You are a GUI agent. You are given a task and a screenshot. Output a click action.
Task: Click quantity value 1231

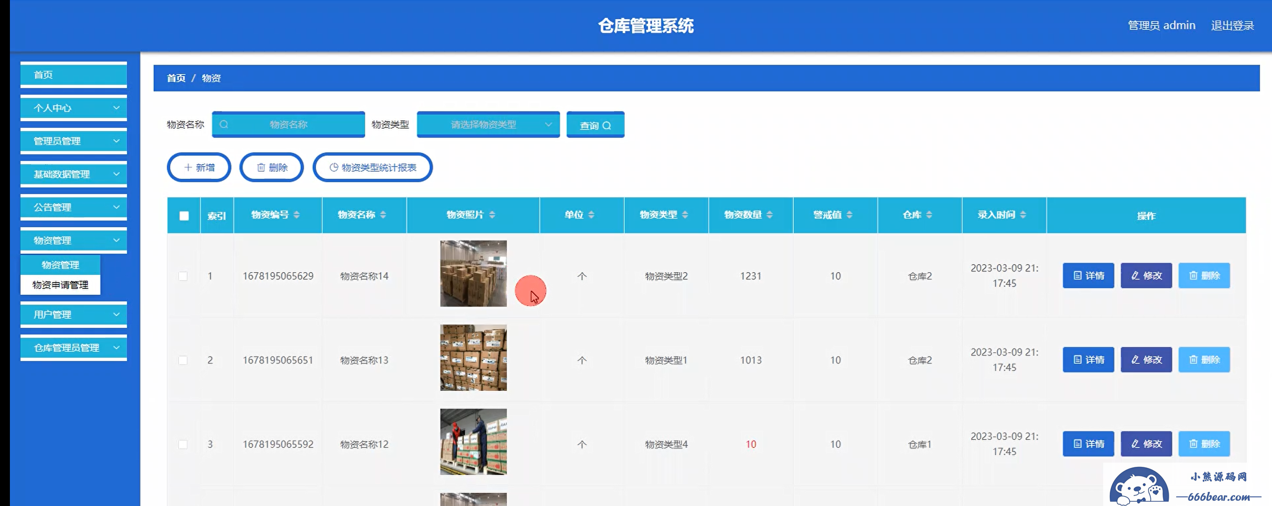pos(750,276)
